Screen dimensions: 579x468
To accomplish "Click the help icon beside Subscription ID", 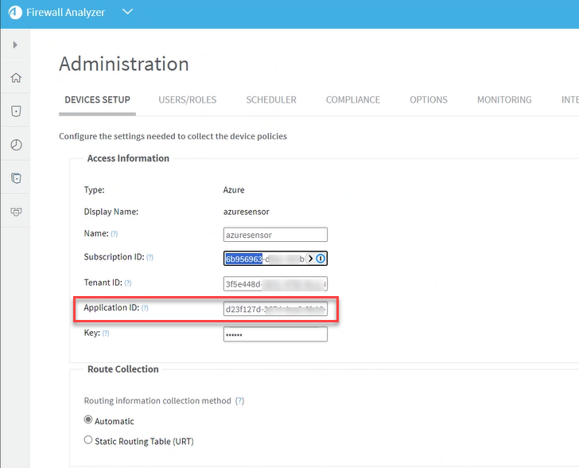I will click(x=150, y=258).
